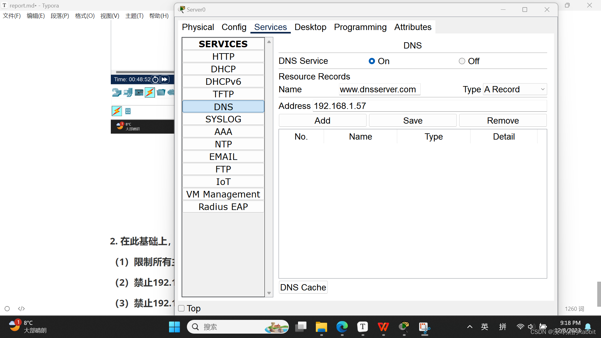Click the SYSLOG service icon in sidebar

223,119
